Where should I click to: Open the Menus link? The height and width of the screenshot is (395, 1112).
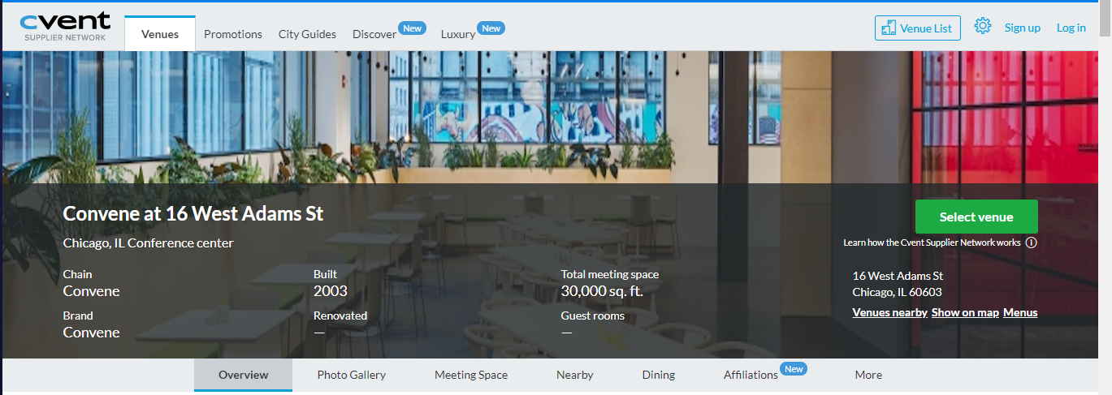click(x=1020, y=312)
